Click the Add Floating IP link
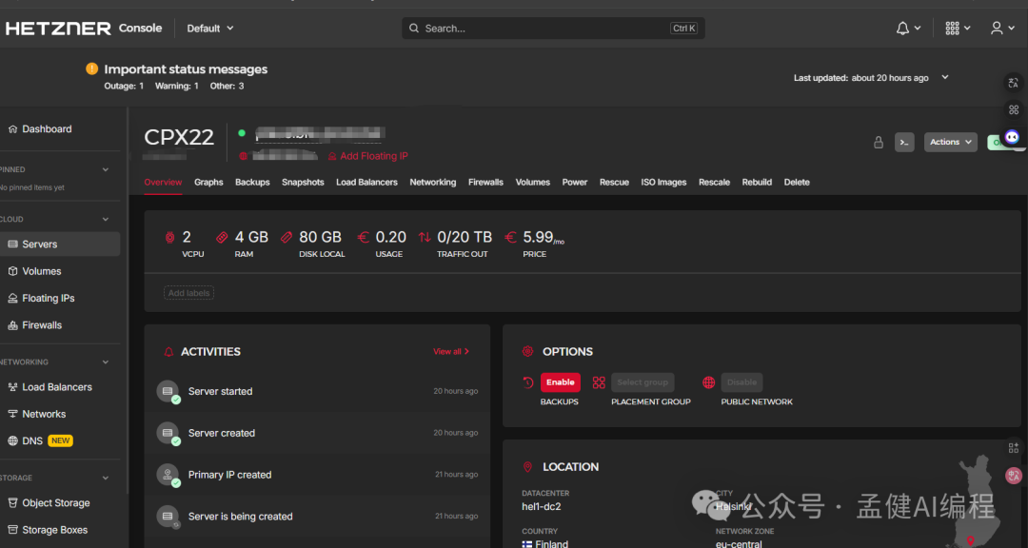1028x548 pixels. 373,156
